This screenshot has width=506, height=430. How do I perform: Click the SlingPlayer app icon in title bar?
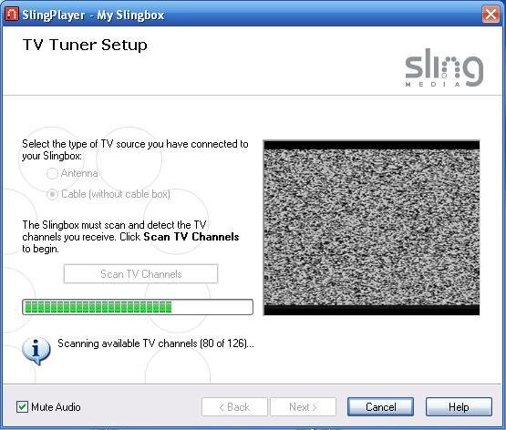[x=12, y=15]
